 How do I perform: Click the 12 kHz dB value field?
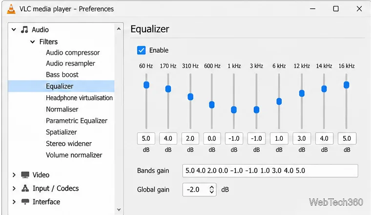302,138
